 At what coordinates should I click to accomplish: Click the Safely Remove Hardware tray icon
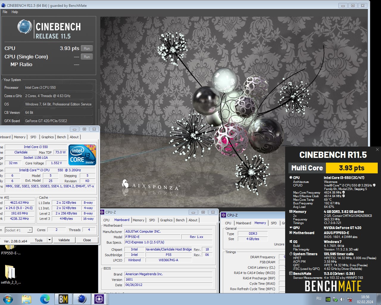coord(335,299)
